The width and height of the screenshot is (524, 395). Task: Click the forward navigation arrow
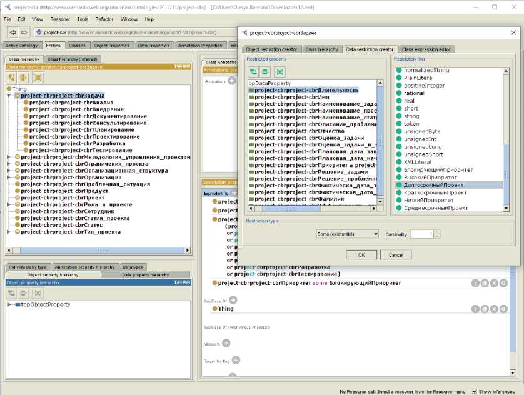24,32
